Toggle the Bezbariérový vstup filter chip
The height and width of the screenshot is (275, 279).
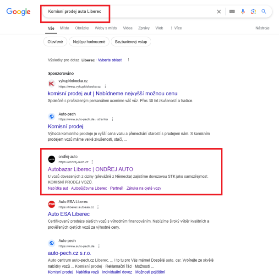[131, 42]
